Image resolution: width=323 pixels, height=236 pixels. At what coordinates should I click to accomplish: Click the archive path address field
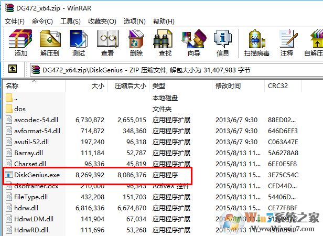tap(176, 70)
